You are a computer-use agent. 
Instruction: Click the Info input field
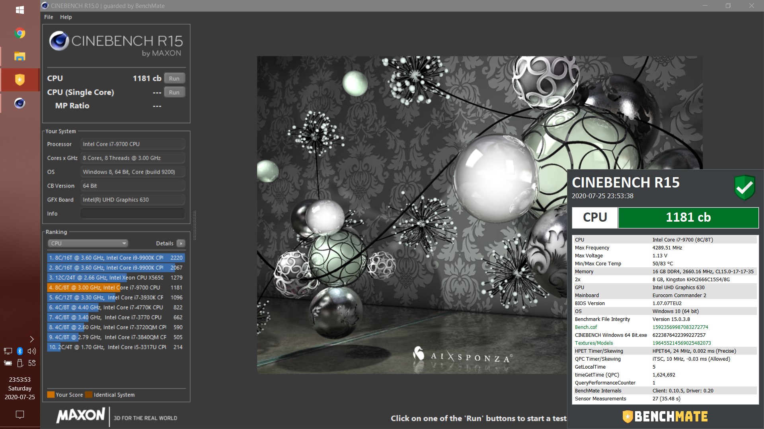tap(133, 214)
